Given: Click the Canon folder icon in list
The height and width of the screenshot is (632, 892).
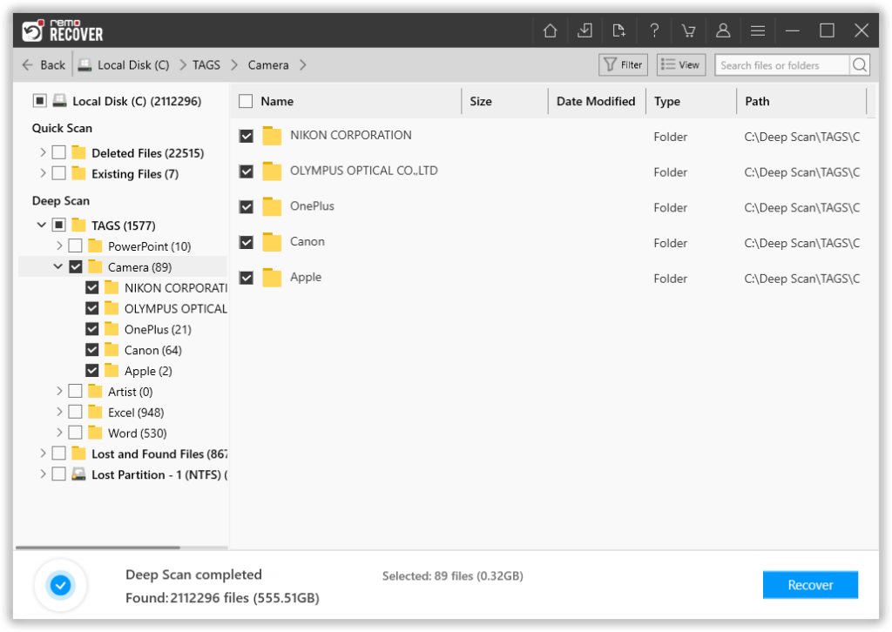Looking at the screenshot, I should point(272,242).
